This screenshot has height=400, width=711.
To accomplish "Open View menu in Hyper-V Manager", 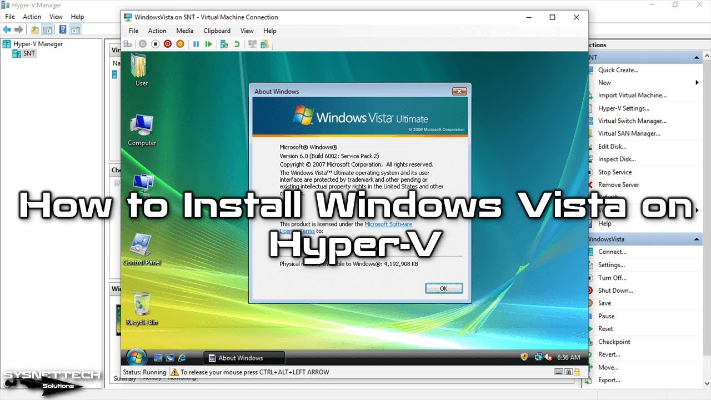I will pos(56,17).
